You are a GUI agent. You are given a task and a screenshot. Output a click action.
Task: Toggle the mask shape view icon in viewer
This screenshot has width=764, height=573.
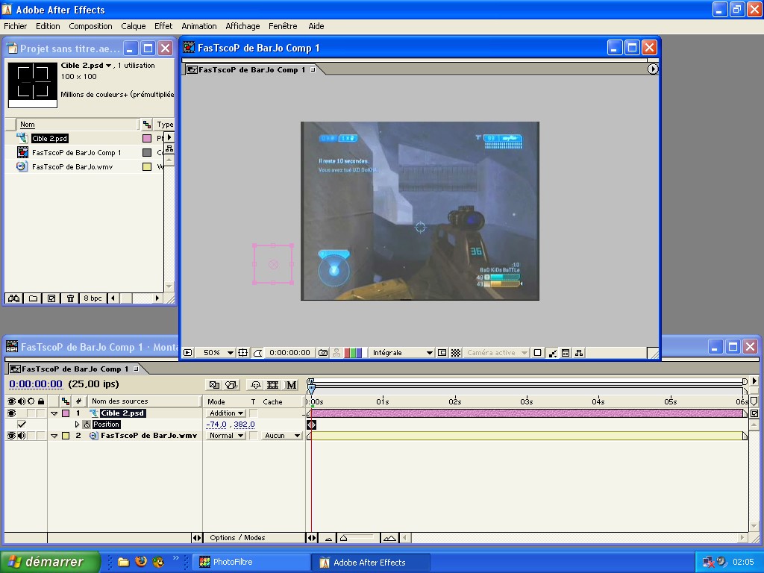click(x=257, y=353)
